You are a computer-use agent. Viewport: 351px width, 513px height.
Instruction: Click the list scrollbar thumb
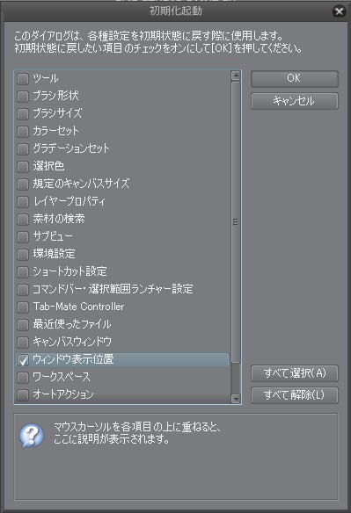coord(236,222)
